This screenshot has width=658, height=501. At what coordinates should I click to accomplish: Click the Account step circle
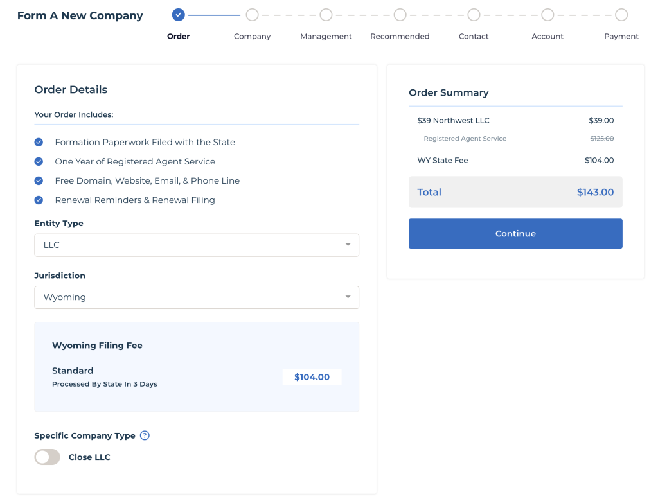pos(547,15)
